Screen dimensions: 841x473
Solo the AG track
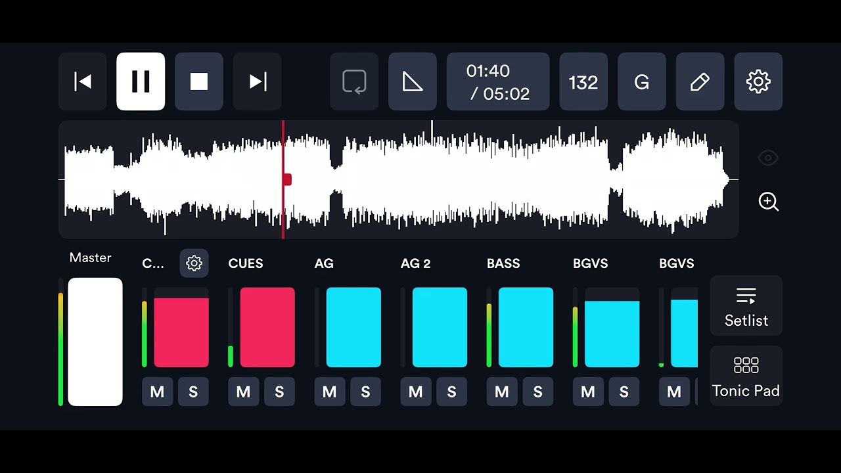[x=365, y=392]
